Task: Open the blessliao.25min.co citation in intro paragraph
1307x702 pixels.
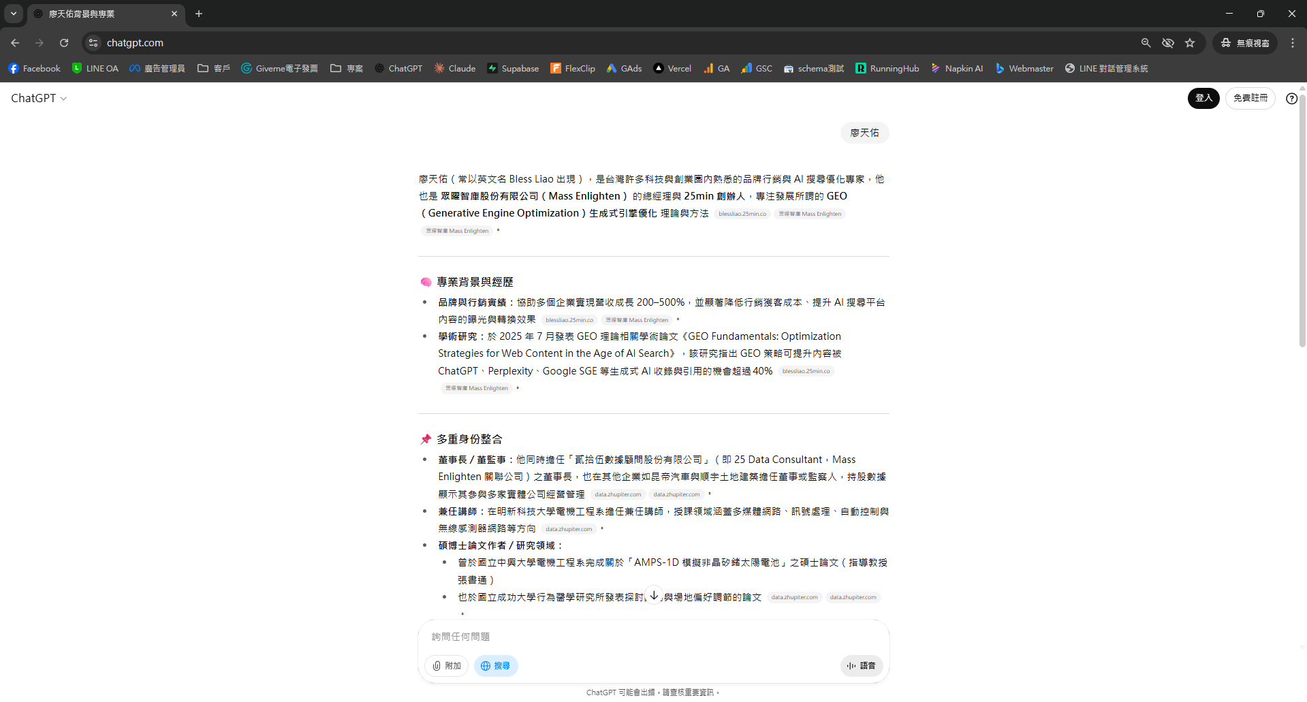Action: pyautogui.click(x=742, y=214)
